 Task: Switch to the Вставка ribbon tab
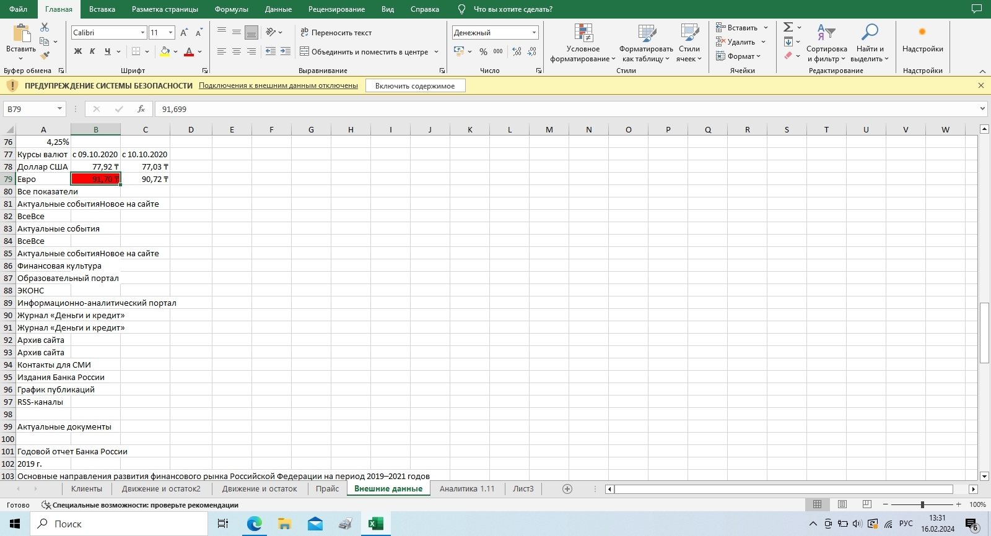[x=102, y=9]
